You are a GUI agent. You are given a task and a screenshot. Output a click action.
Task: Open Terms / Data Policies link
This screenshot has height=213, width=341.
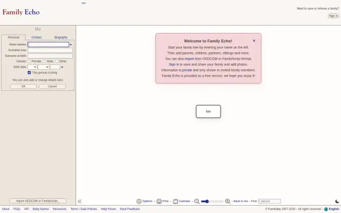pos(84,209)
